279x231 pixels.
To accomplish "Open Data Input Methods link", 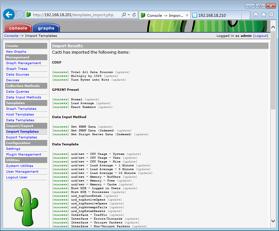I will (23, 97).
